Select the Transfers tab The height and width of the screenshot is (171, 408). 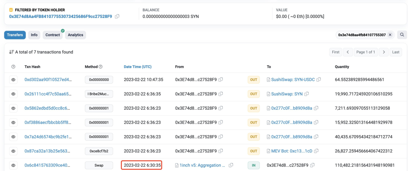pyautogui.click(x=15, y=35)
